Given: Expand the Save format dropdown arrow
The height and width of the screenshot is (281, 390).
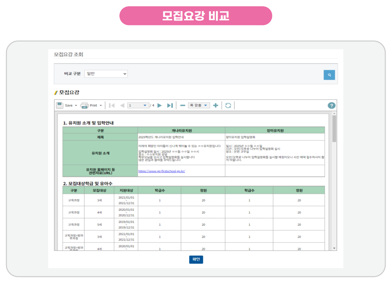Looking at the screenshot, I should [76, 105].
